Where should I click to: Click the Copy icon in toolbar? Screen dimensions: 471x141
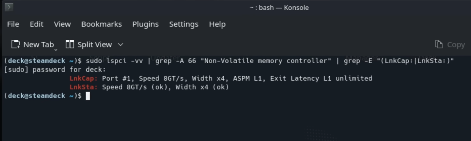pyautogui.click(x=439, y=44)
